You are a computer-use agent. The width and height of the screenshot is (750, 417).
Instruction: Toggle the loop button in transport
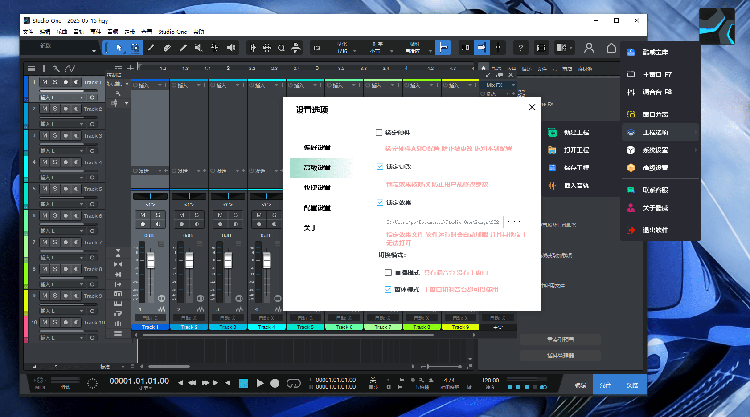[x=293, y=383]
